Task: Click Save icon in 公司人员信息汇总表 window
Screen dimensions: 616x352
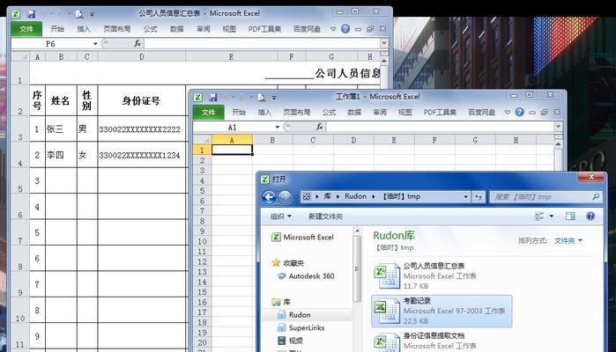Action: click(31, 14)
